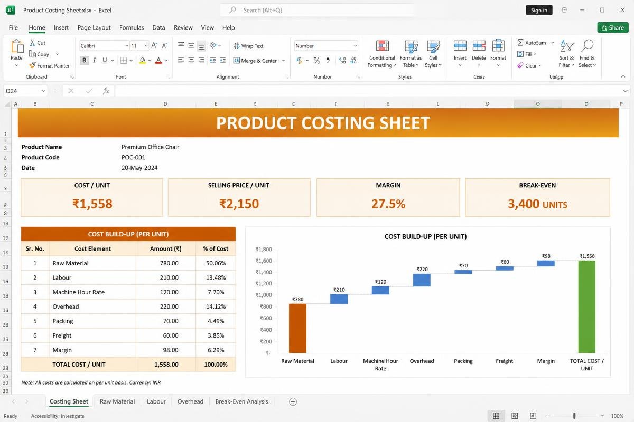Apply Comma Style
Screen dimensions: 634x422
coord(328,61)
